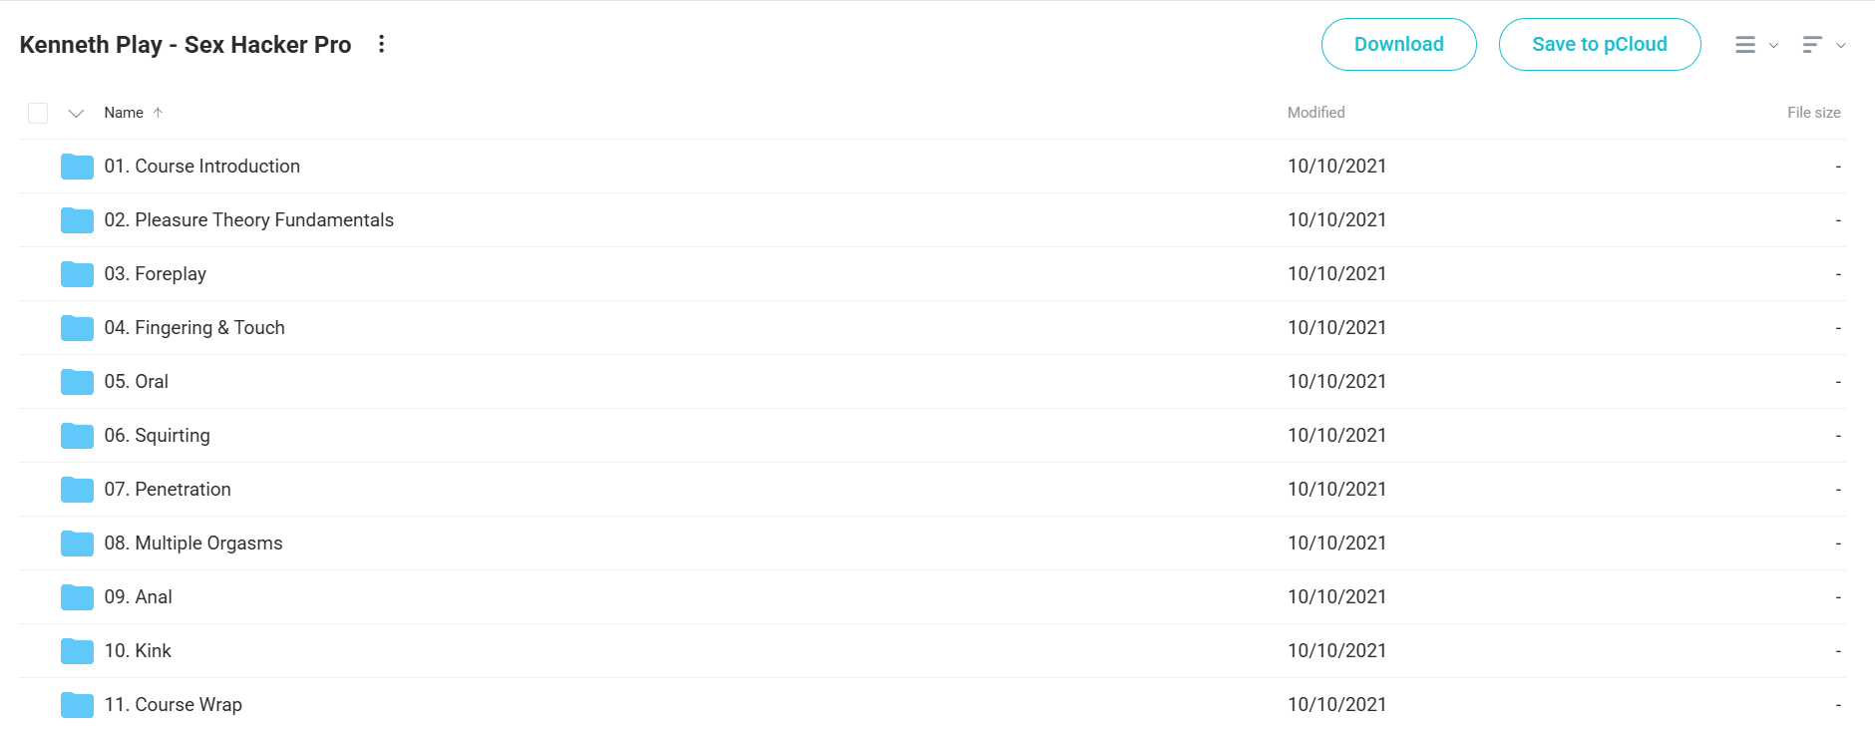
Task: Tick the select-all checkbox
Action: point(38,113)
